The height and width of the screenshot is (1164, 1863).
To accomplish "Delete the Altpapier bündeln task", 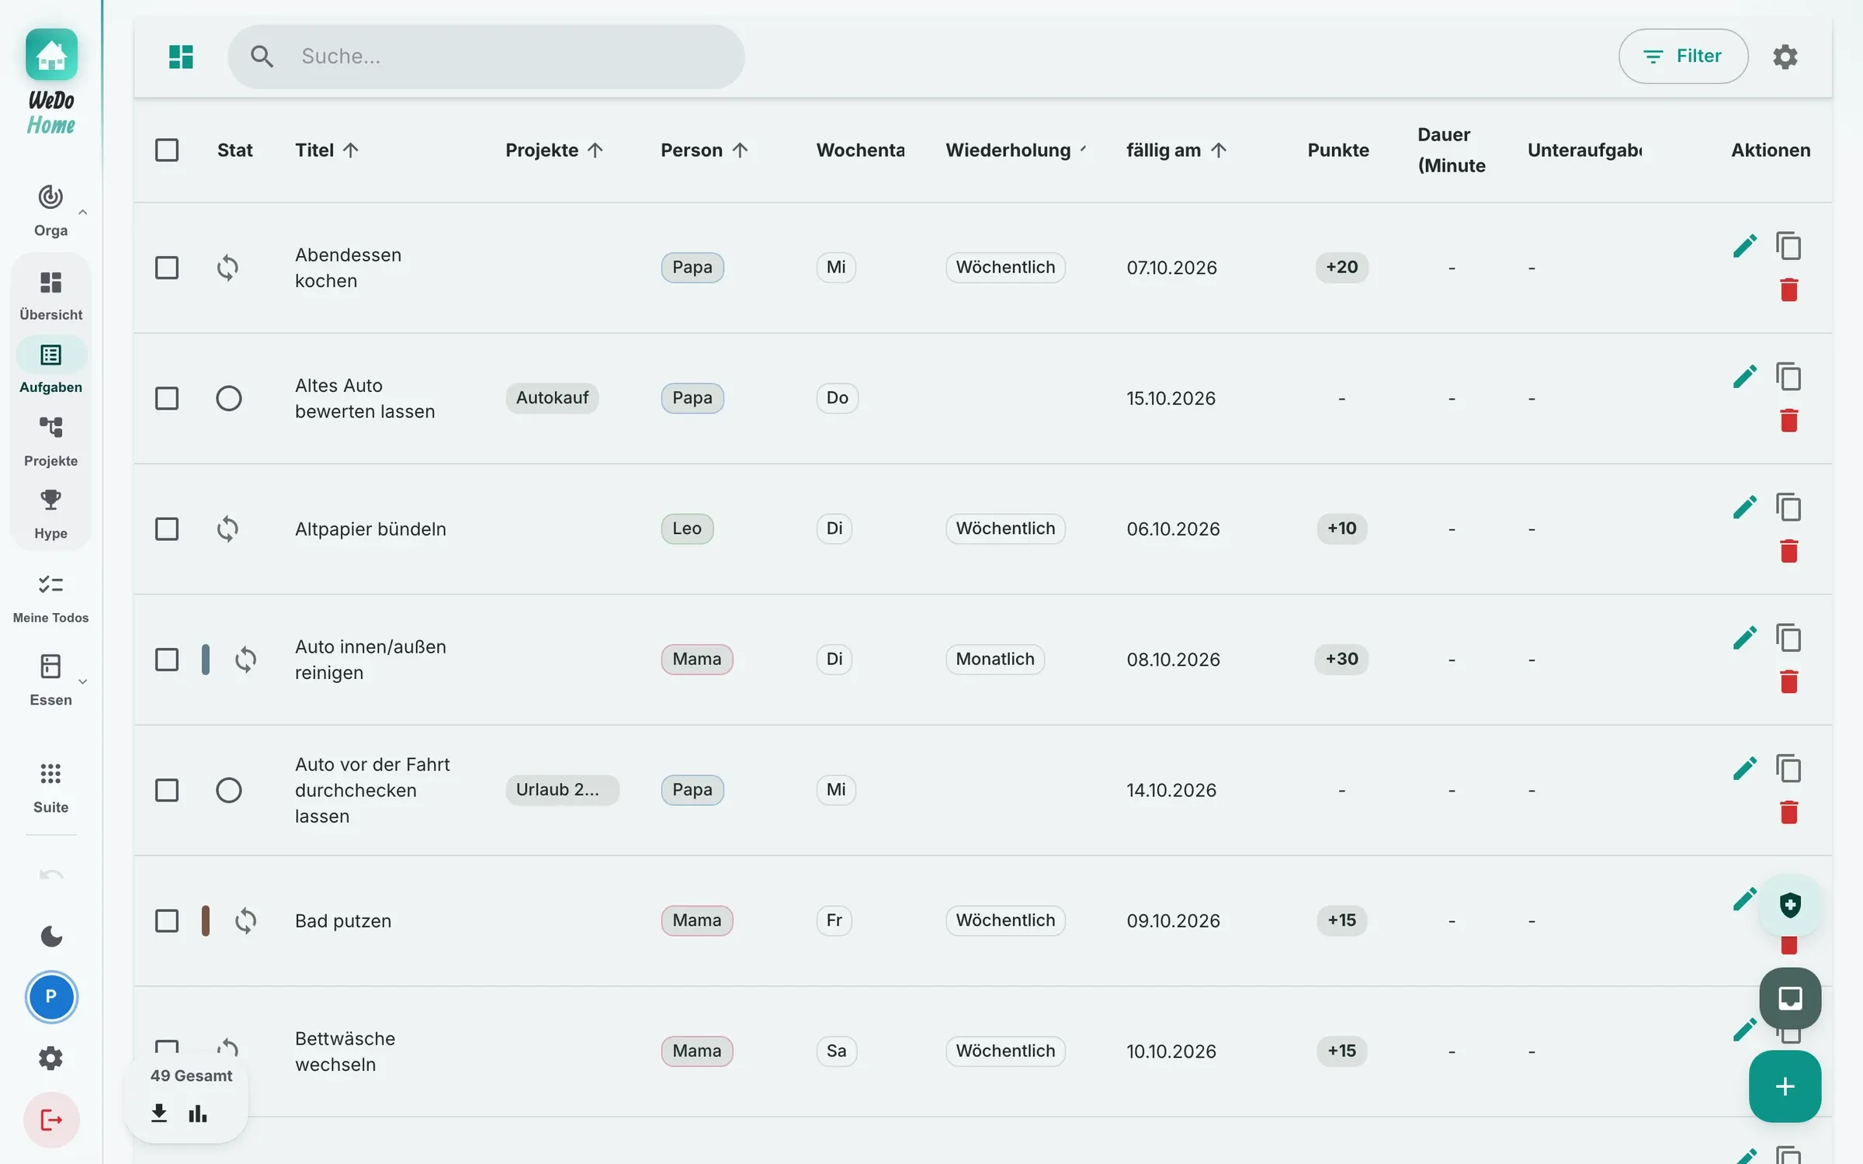I will [1788, 552].
